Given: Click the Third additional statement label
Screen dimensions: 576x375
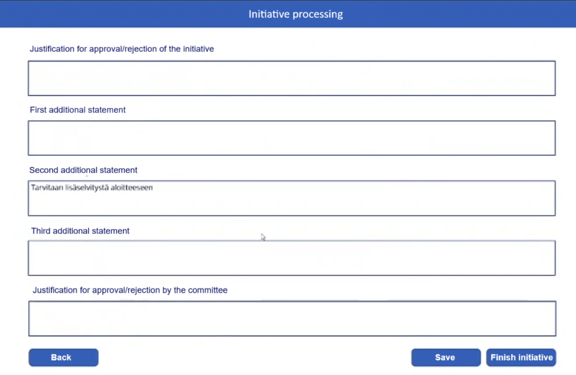Looking at the screenshot, I should pyautogui.click(x=80, y=230).
